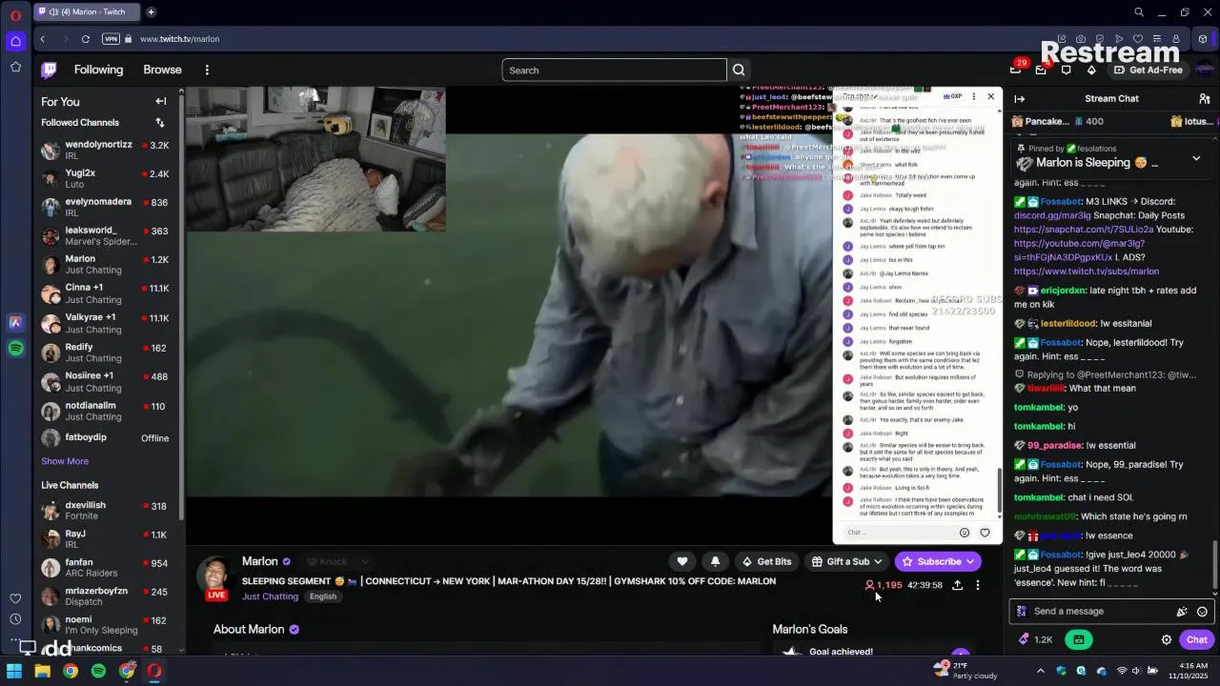Expand pinned message chevron

[1196, 158]
